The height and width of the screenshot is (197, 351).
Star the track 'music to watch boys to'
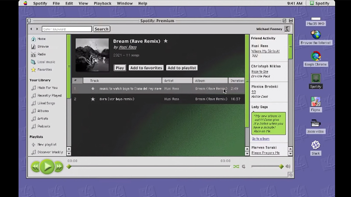coord(93,89)
